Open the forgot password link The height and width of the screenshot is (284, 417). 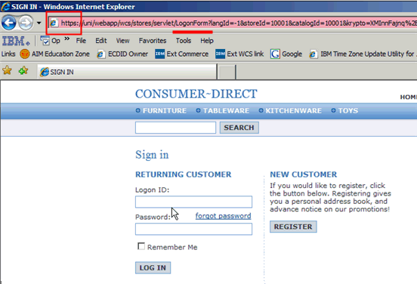[223, 216]
